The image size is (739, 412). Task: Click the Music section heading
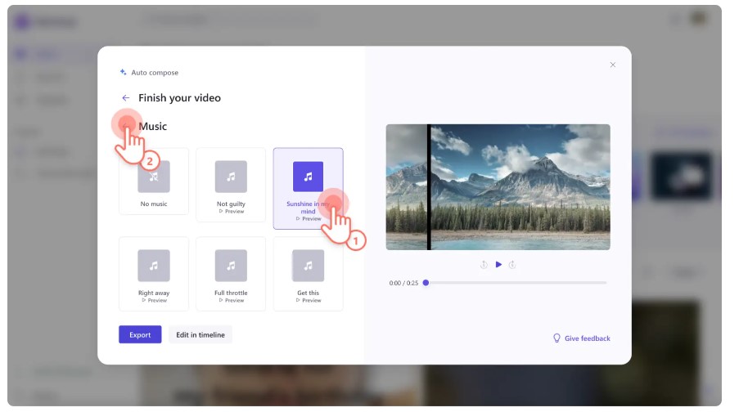(x=153, y=126)
